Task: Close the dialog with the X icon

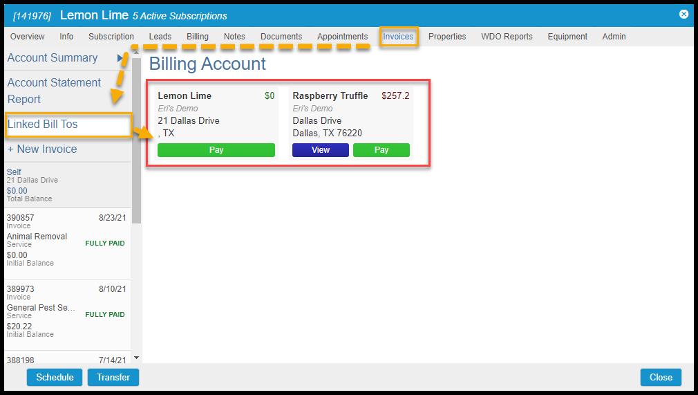Action: (683, 14)
